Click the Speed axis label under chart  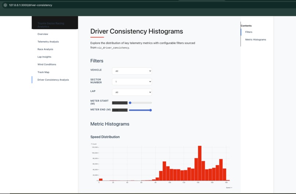coord(229,188)
